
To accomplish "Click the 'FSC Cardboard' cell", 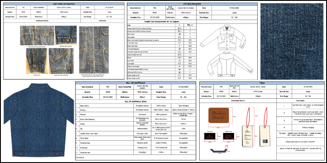I will [161, 148].
